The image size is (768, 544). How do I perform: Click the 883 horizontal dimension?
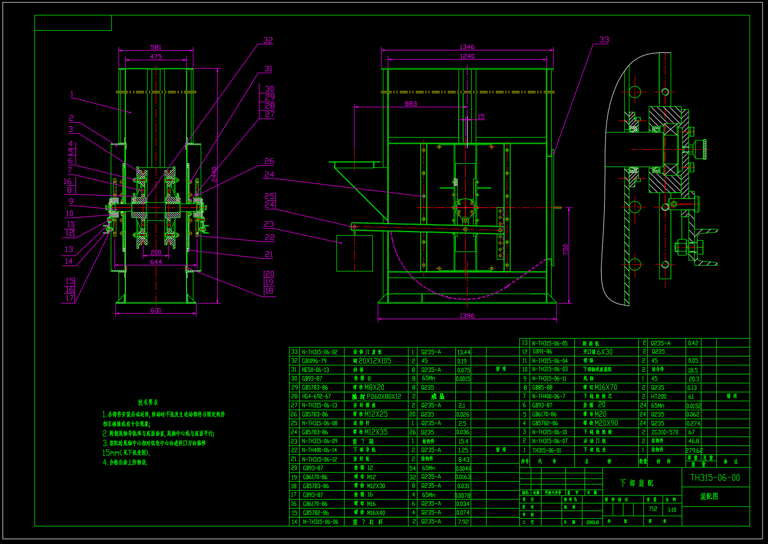411,104
